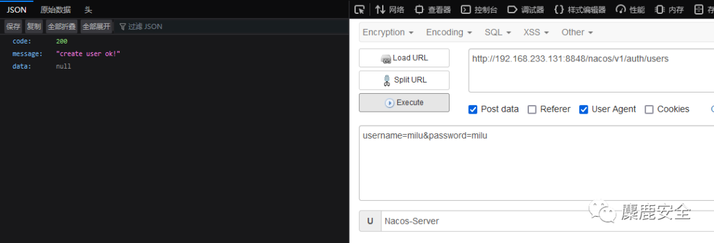The width and height of the screenshot is (714, 243).
Task: Enable the Referer checkbox
Action: (532, 109)
